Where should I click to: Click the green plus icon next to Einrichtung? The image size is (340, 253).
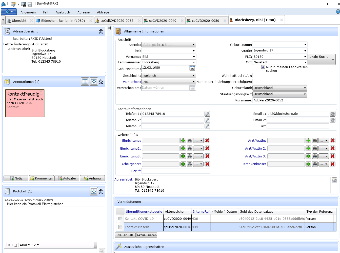click(183, 140)
